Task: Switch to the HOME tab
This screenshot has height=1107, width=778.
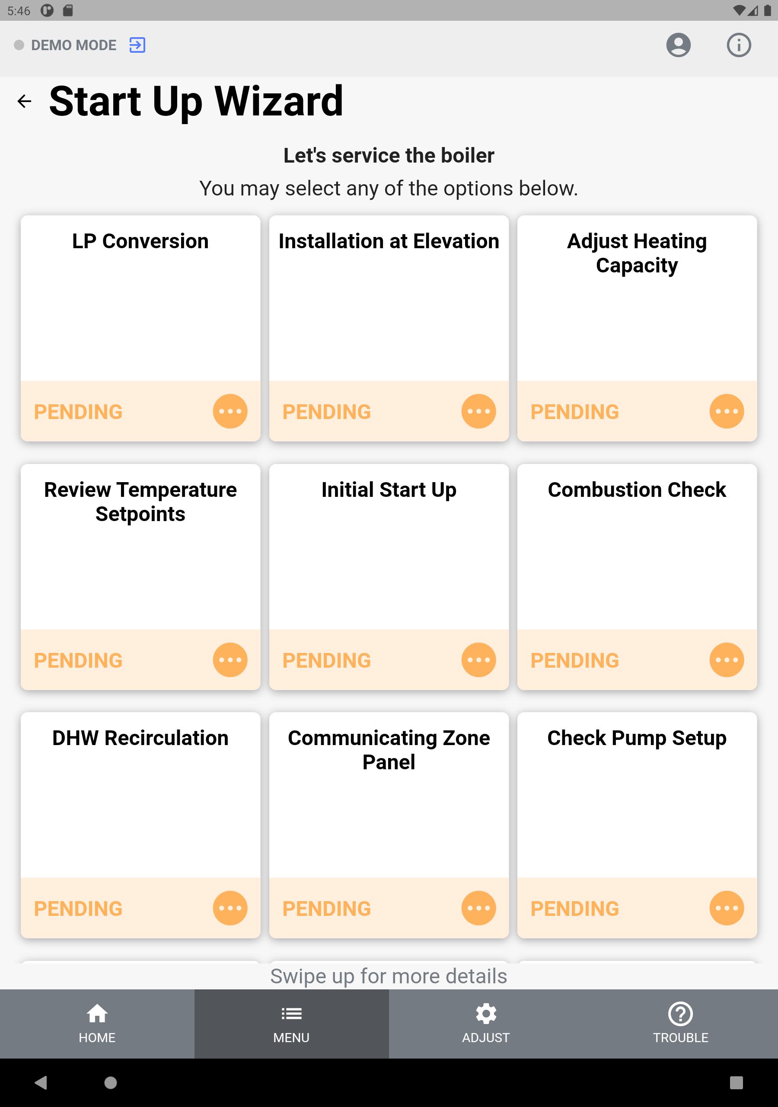Action: click(97, 1024)
